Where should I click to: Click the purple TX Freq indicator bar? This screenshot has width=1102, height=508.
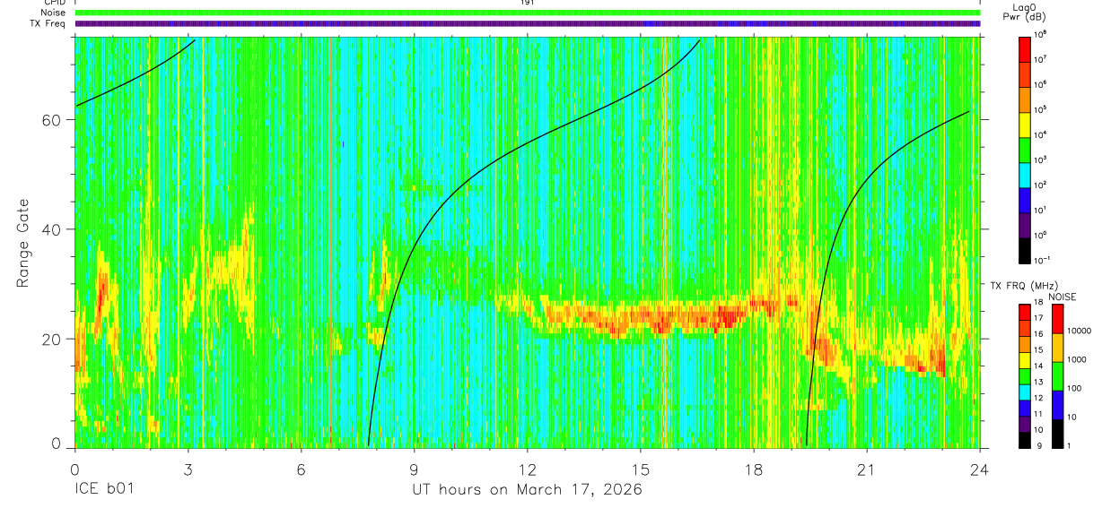(527, 23)
